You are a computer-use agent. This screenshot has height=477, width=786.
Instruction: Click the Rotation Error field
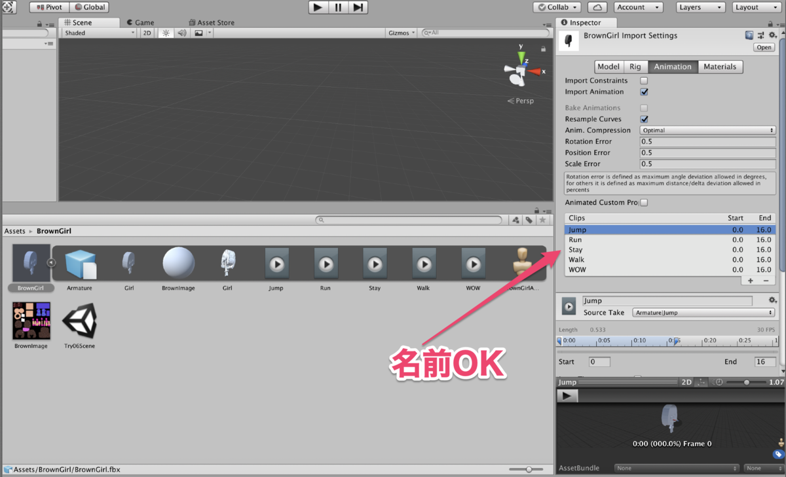(x=707, y=141)
